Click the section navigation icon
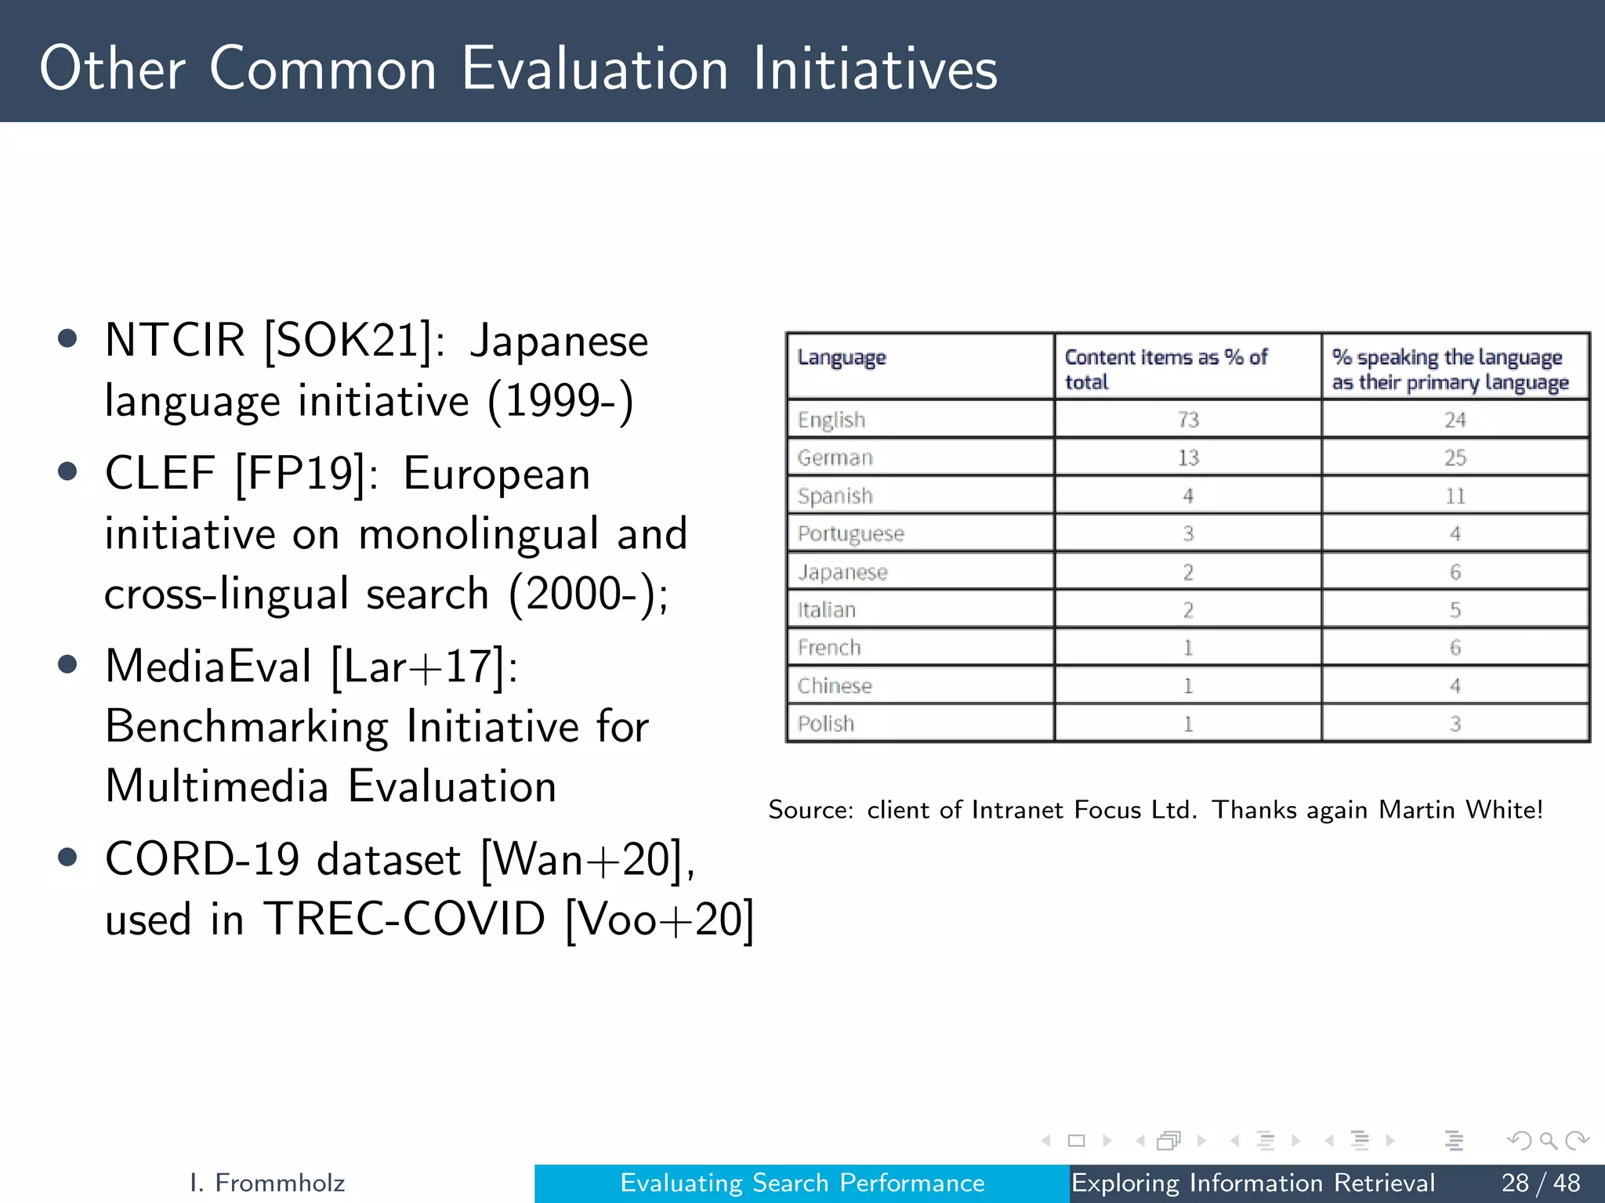The image size is (1605, 1203). point(1360,1140)
